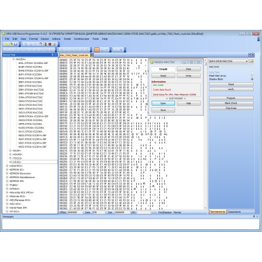
Task: Click the yellow star icon beside device combo
Action: 252,61
